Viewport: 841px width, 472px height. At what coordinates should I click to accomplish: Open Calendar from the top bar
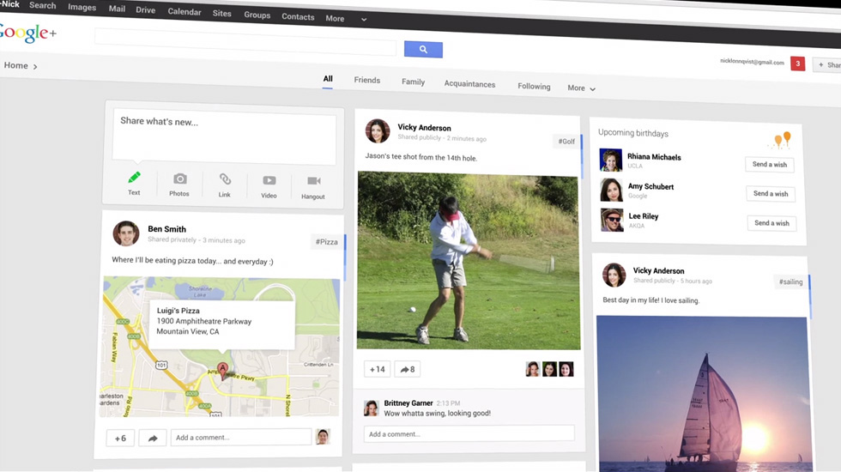point(185,12)
